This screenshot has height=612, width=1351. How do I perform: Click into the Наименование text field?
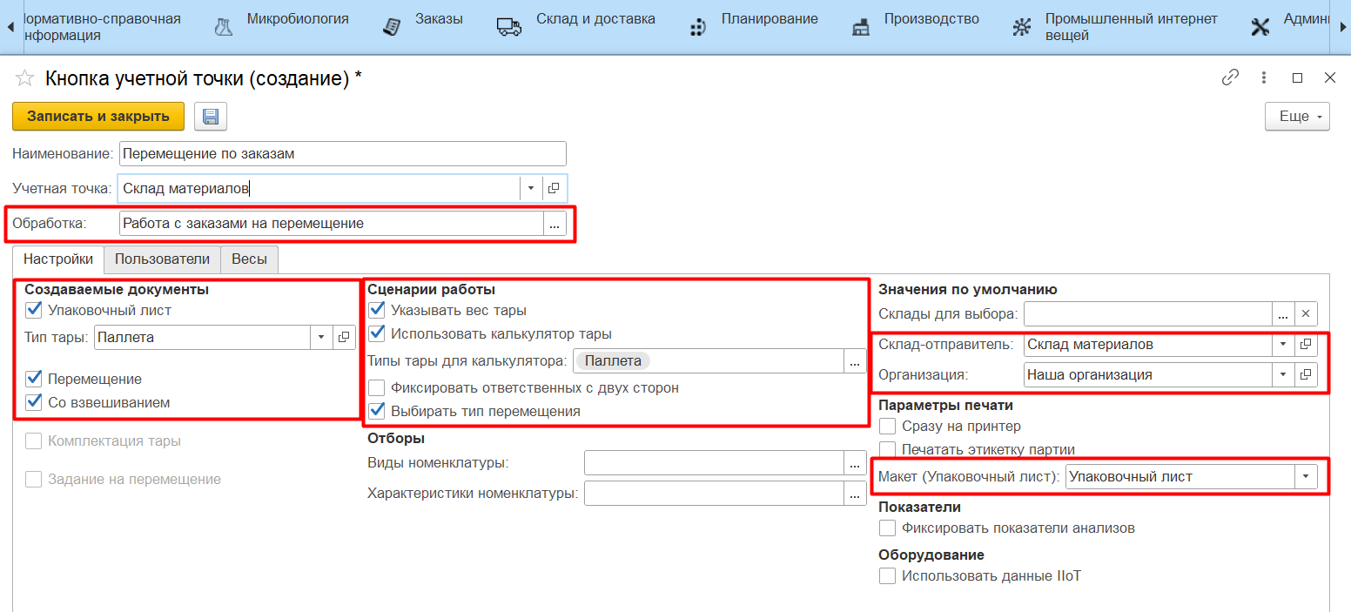tap(343, 154)
